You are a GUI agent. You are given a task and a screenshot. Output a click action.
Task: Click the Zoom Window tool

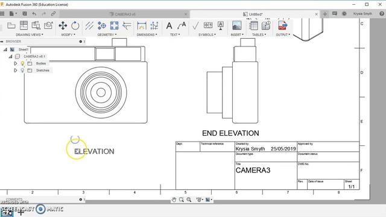(182, 200)
